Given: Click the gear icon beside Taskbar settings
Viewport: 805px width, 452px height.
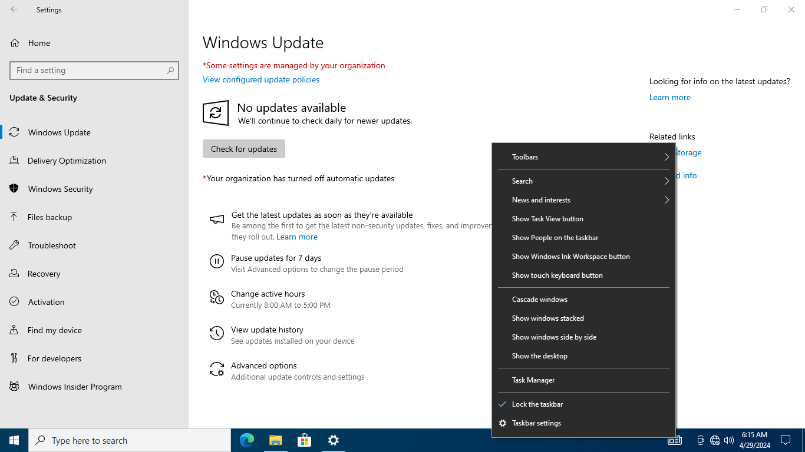Looking at the screenshot, I should coord(503,423).
